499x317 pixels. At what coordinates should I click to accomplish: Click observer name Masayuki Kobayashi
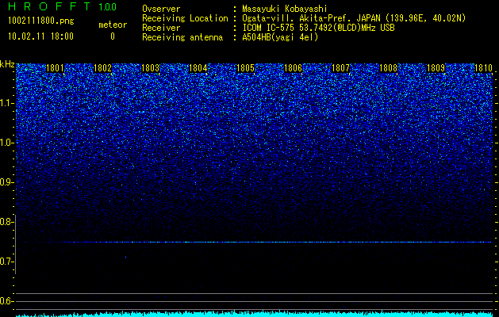pyautogui.click(x=285, y=9)
